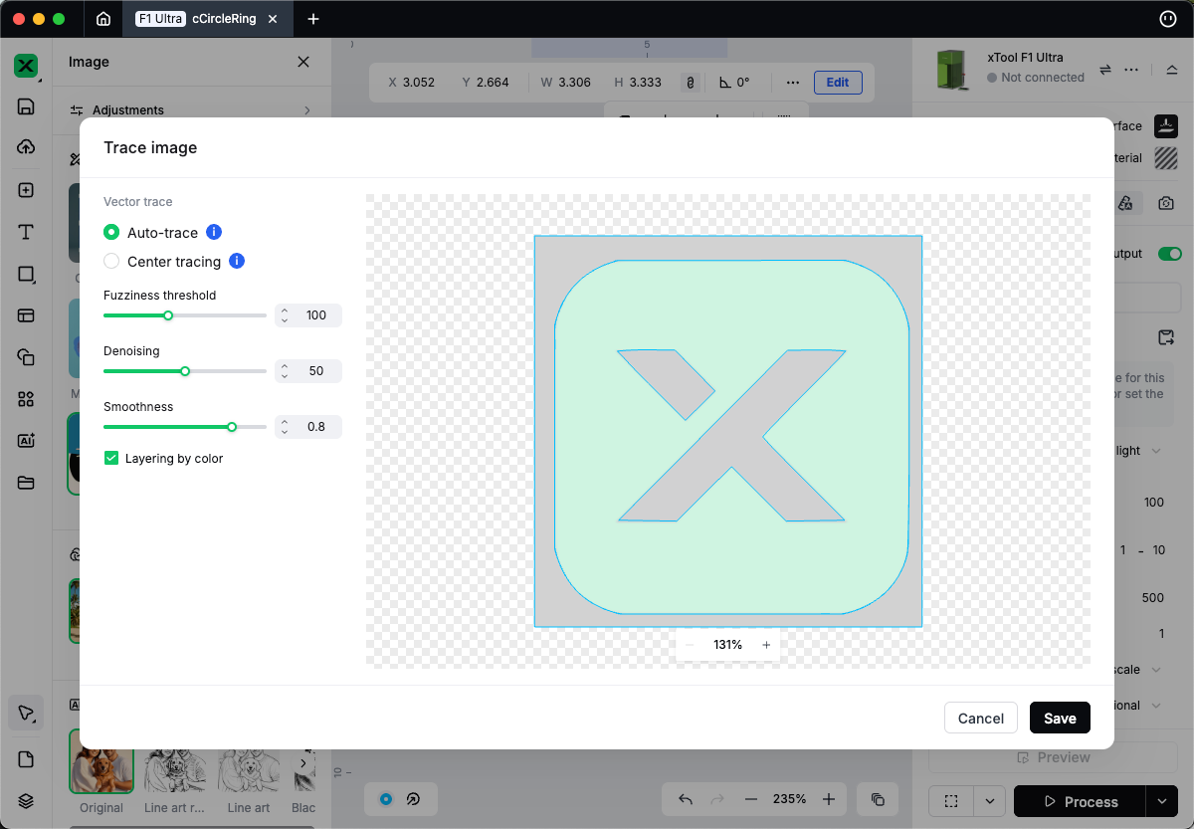Open a new tab with plus button

tap(313, 19)
